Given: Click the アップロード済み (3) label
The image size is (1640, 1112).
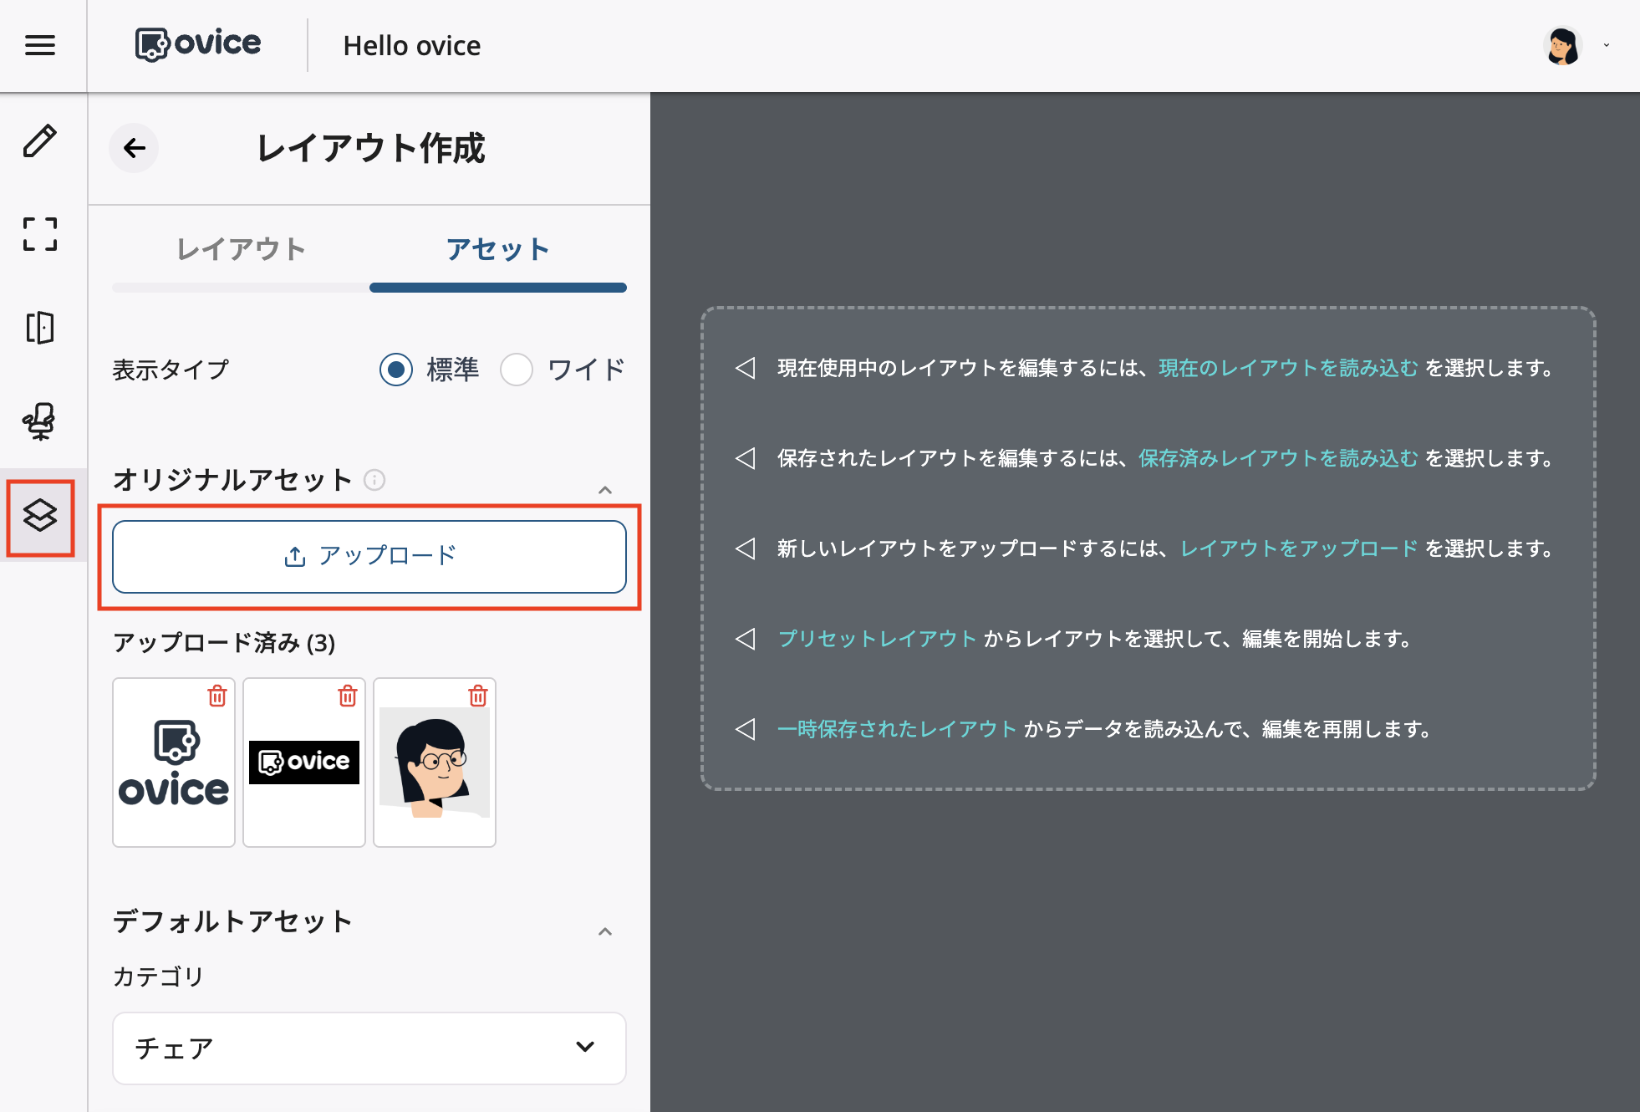Looking at the screenshot, I should pos(224,642).
